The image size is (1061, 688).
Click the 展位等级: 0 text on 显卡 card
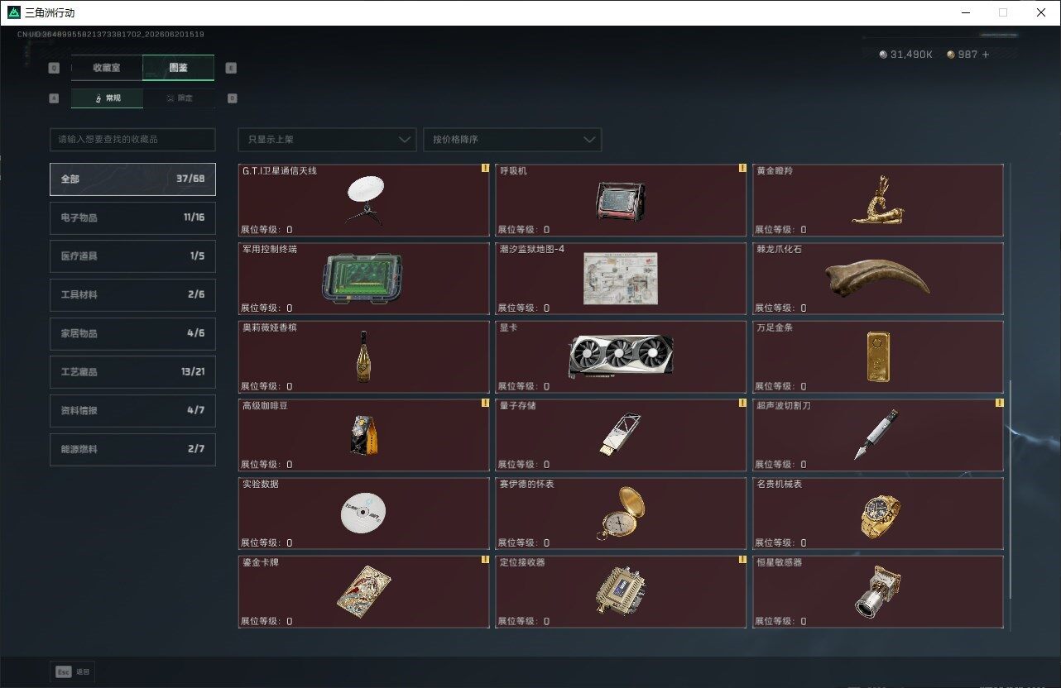pyautogui.click(x=524, y=386)
